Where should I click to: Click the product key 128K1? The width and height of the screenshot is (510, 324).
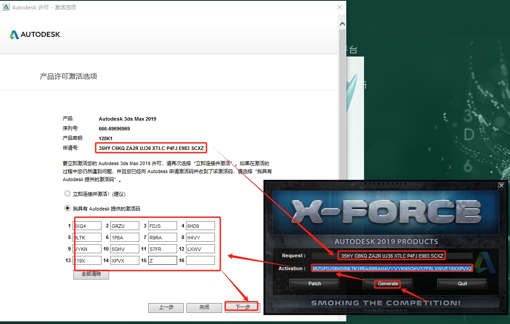[x=105, y=138]
